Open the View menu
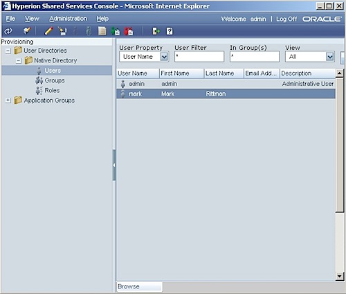The image size is (346, 294). pyautogui.click(x=32, y=19)
